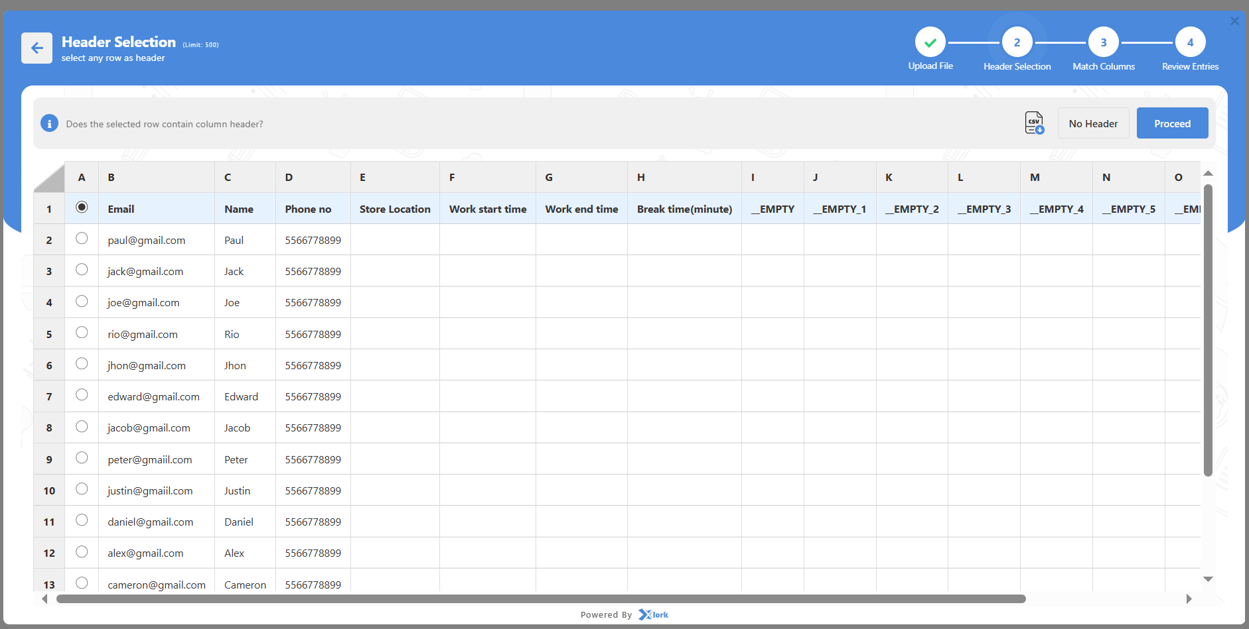Click the No Header button
1249x629 pixels.
1093,123
